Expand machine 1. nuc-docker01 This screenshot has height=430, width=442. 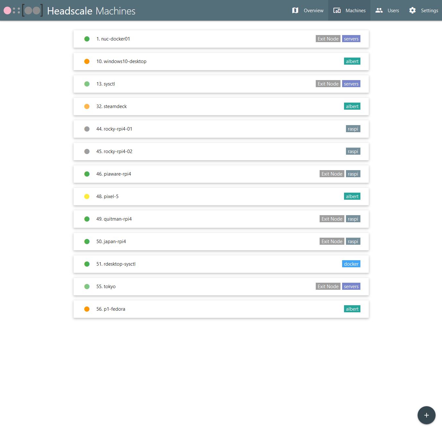coord(221,39)
